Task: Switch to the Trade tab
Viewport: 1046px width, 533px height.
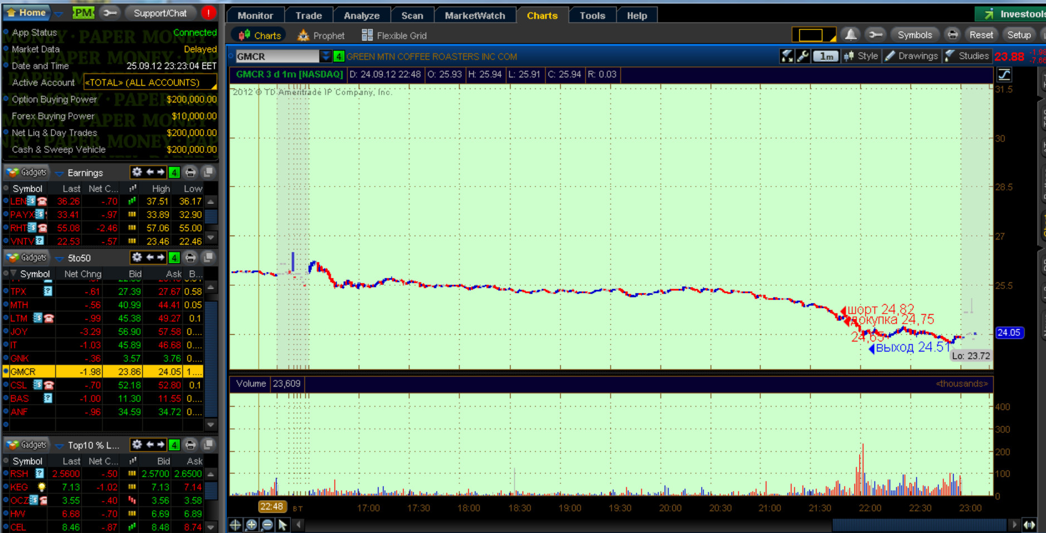Action: pos(309,16)
